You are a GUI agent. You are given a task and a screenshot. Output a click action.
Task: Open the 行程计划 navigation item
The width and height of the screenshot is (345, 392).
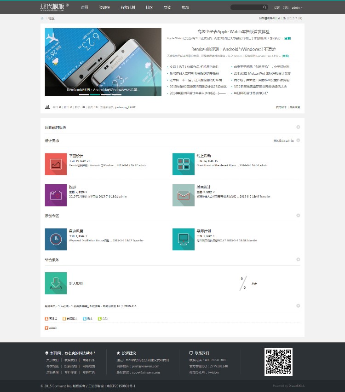(x=128, y=7)
